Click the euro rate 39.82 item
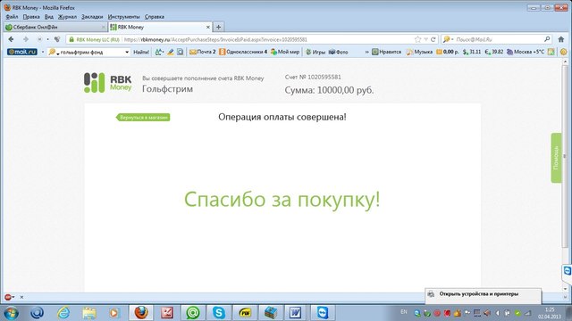This screenshot has width=572, height=321. (x=494, y=52)
